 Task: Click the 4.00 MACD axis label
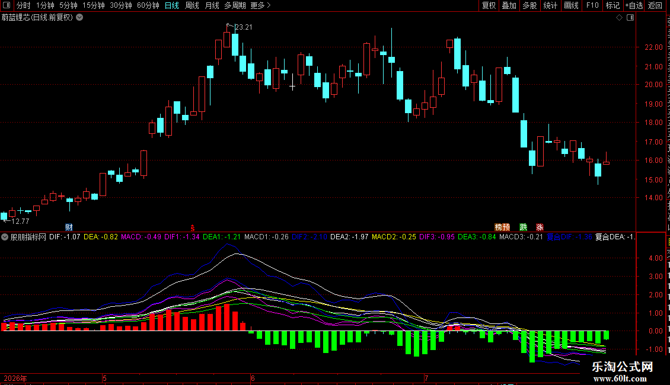[656, 258]
